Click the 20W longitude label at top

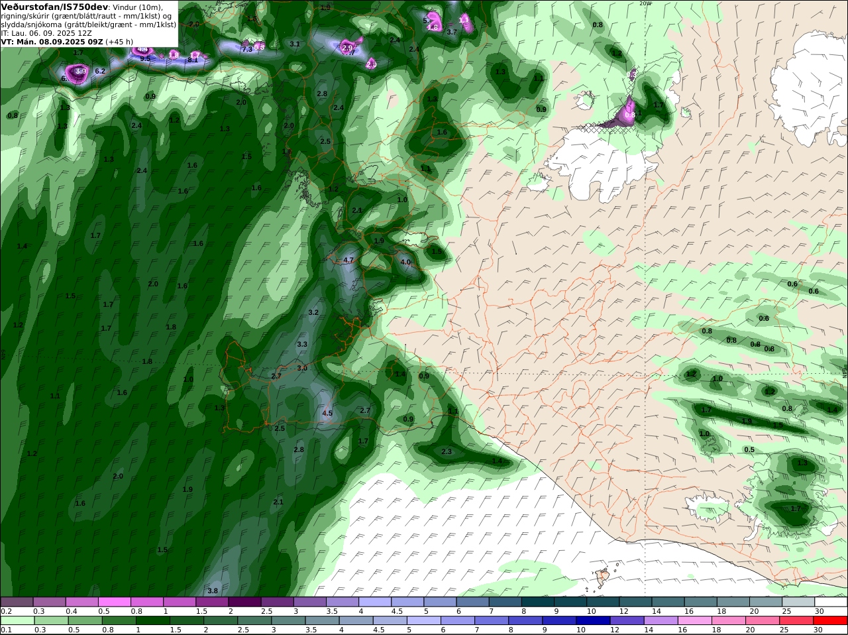coord(645,3)
